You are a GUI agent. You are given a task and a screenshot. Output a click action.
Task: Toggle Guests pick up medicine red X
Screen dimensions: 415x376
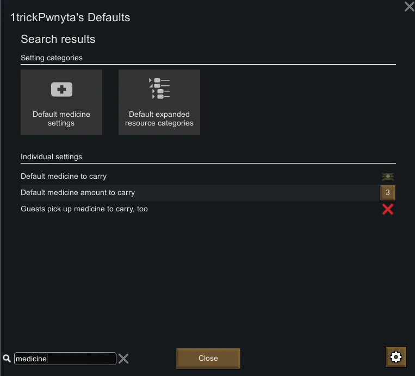pos(387,209)
